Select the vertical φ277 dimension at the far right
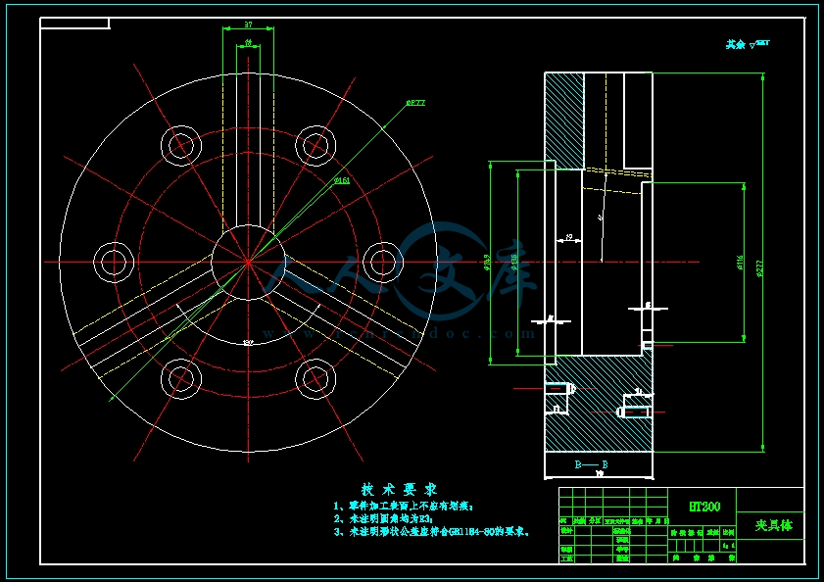The height and width of the screenshot is (582, 824). click(758, 268)
